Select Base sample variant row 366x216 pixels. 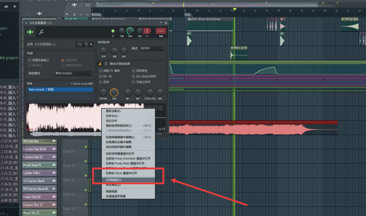click(x=60, y=89)
